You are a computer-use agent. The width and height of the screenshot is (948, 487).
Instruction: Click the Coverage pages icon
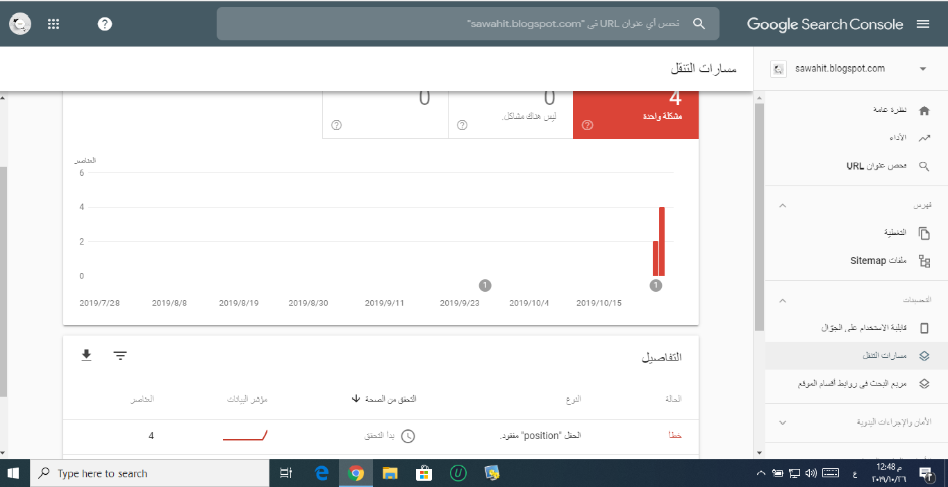pyautogui.click(x=924, y=233)
